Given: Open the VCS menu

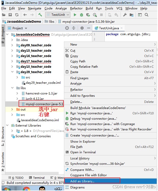Looking at the screenshot, I should click(119, 8).
